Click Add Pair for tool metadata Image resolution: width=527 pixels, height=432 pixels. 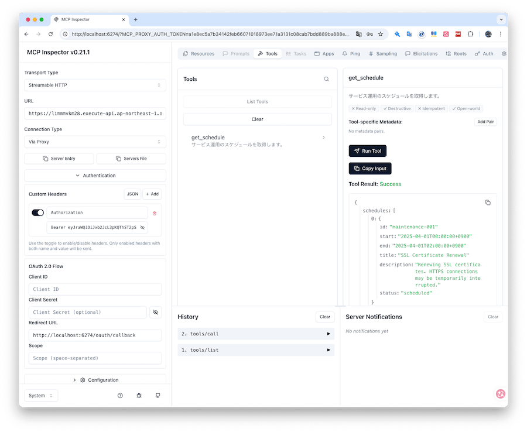pyautogui.click(x=485, y=122)
